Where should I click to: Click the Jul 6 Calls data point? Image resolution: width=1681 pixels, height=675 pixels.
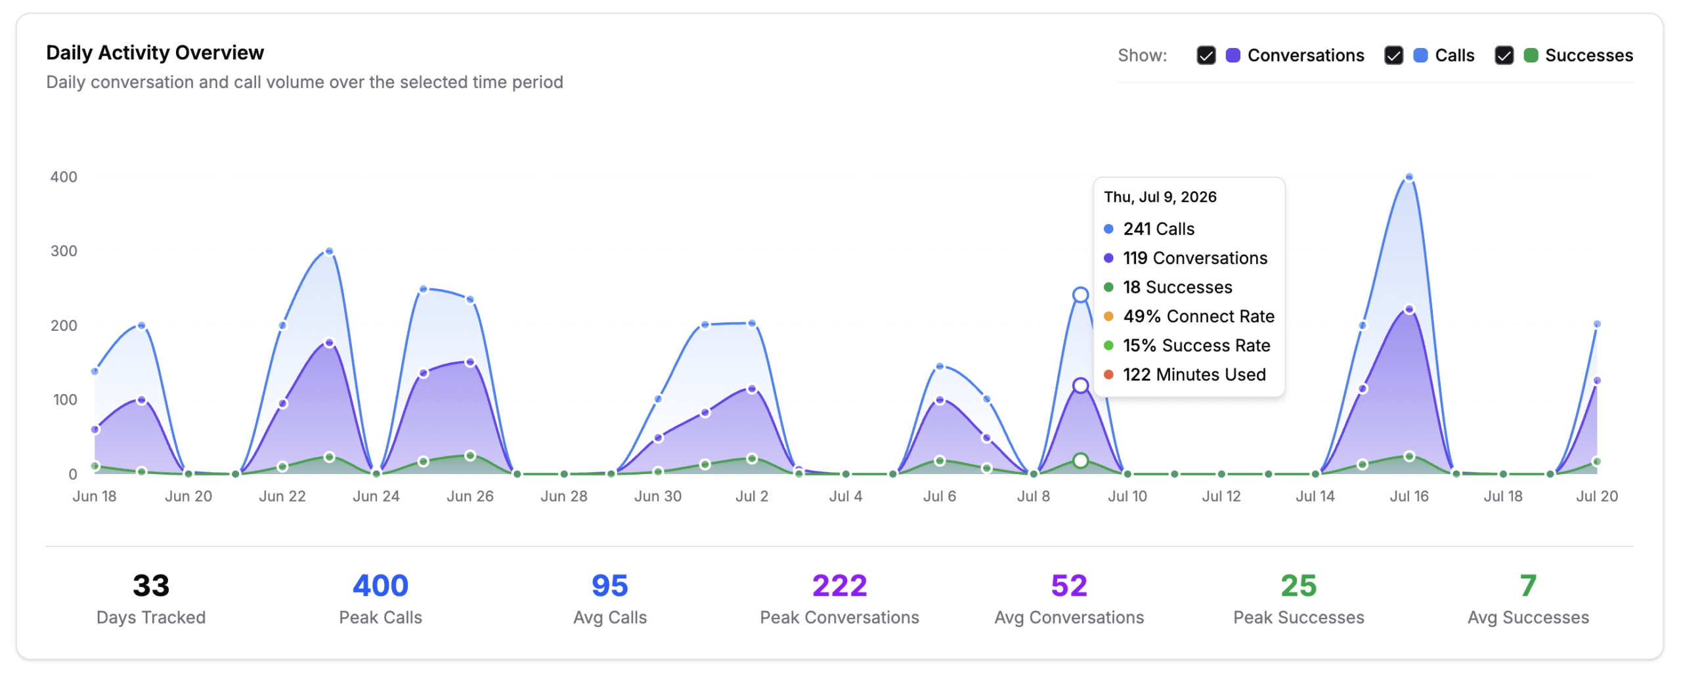click(x=939, y=366)
